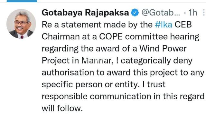206x117 pixels.
Task: Click the blue verified badge
Action: tap(135, 13)
